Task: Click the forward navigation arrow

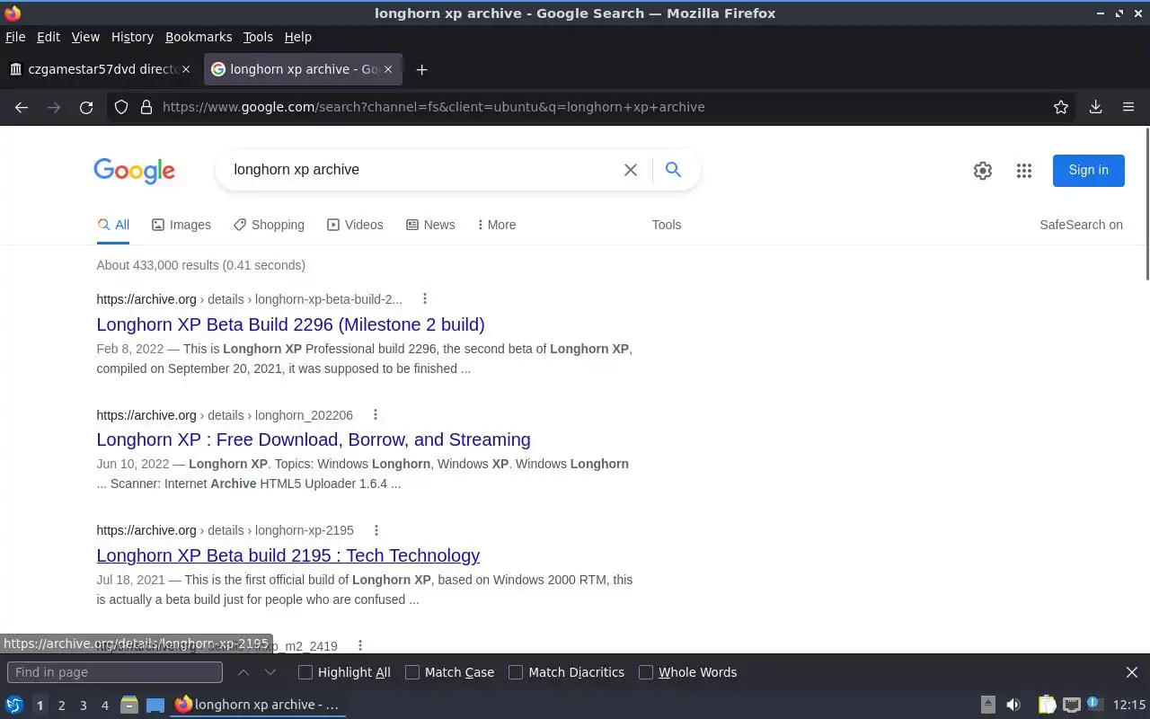Action: [x=54, y=107]
